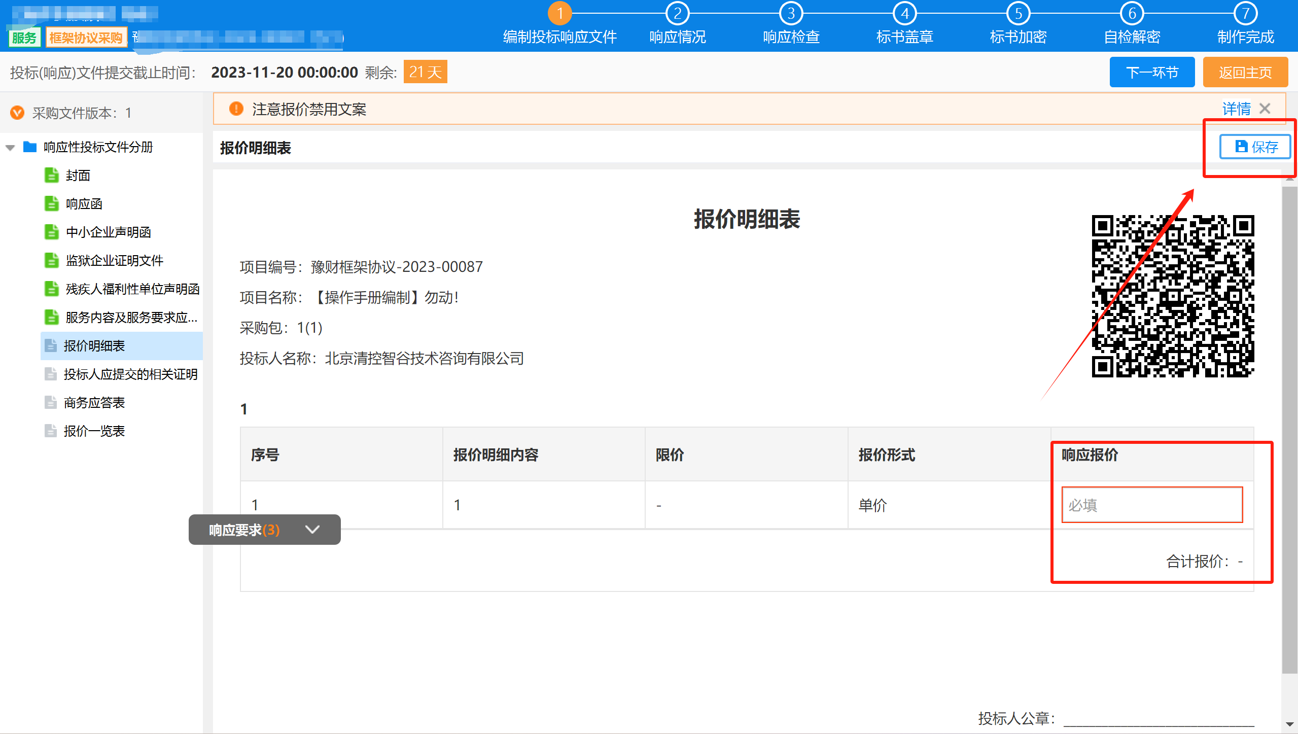Image resolution: width=1298 pixels, height=734 pixels.
Task: Click the floppy disk icon on 保存
Action: pyautogui.click(x=1241, y=147)
